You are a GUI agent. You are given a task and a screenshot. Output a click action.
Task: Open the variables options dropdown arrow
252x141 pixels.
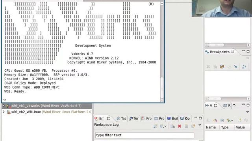click(x=232, y=120)
